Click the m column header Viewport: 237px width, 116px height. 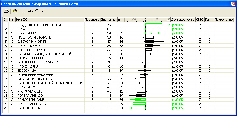(121, 20)
